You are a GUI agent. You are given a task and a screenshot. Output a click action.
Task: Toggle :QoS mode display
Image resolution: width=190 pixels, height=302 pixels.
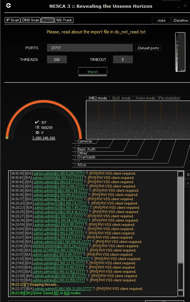[x=121, y=98]
